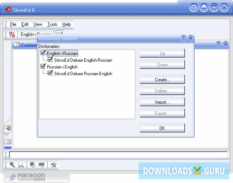Click the magnifier search icon in bottom toolbar
The width and height of the screenshot is (233, 183).
(12, 165)
